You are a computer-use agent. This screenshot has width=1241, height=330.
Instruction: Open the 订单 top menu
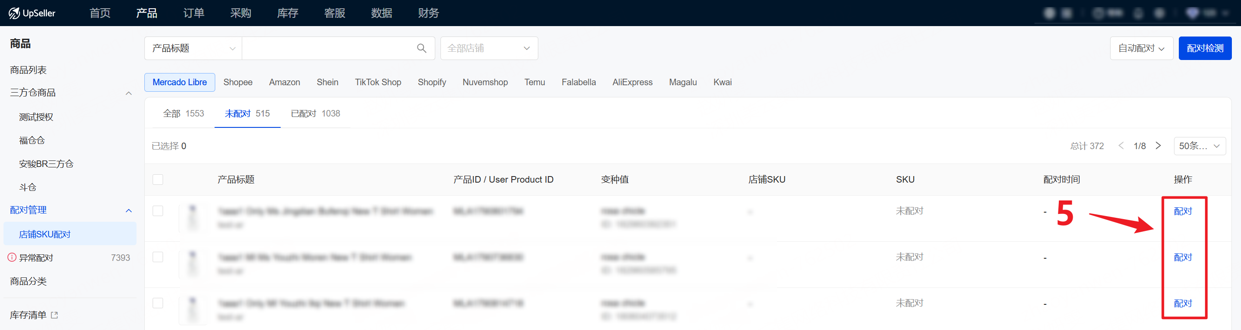coord(193,13)
